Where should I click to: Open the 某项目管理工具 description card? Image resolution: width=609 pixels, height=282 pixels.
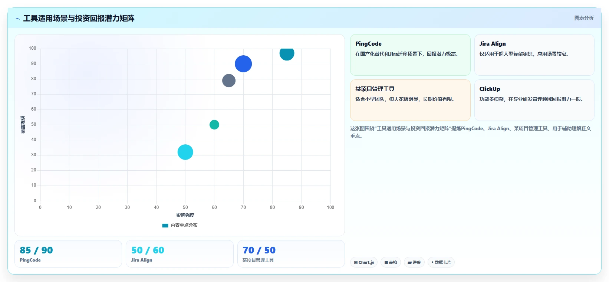[x=410, y=100]
